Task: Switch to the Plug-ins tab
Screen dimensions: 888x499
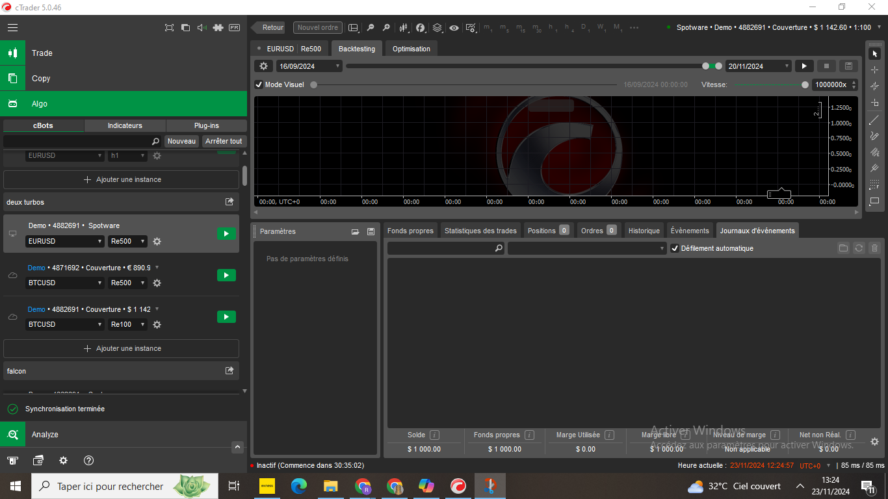Action: [207, 125]
